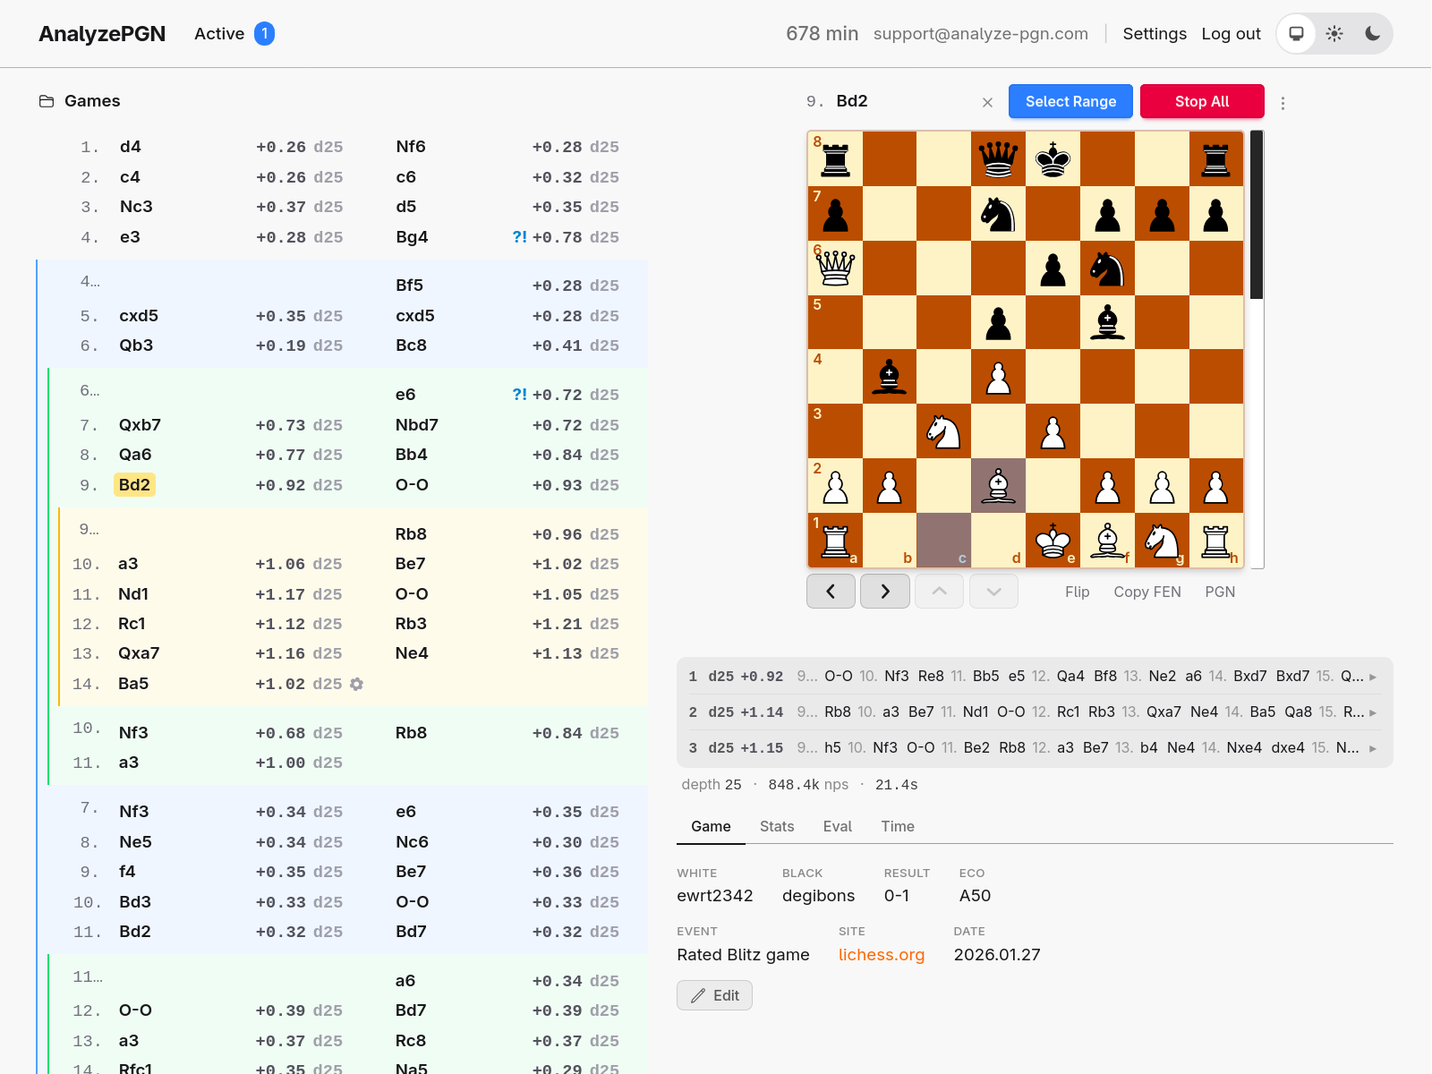Click white knight on c3 square
This screenshot has width=1432, height=1074.
tap(944, 431)
